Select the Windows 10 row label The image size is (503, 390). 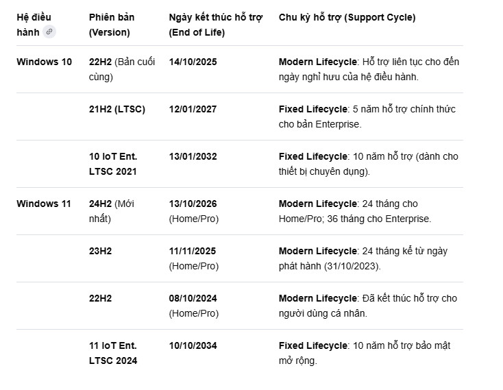click(44, 62)
